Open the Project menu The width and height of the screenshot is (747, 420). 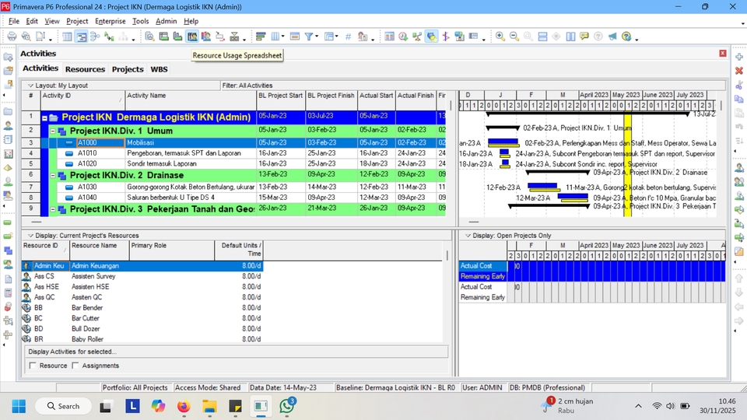77,21
